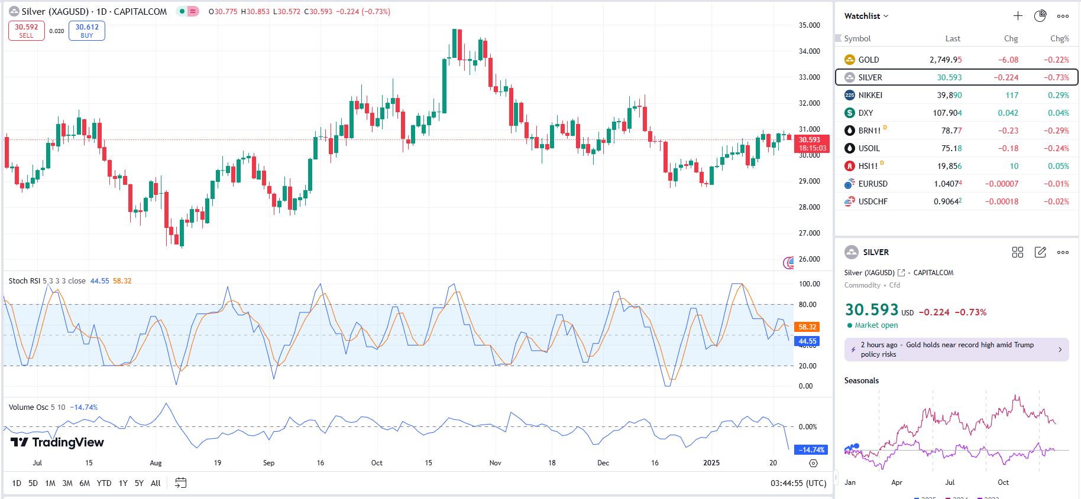1081x499 pixels.
Task: Expand the Watchlist dropdown
Action: tap(866, 16)
